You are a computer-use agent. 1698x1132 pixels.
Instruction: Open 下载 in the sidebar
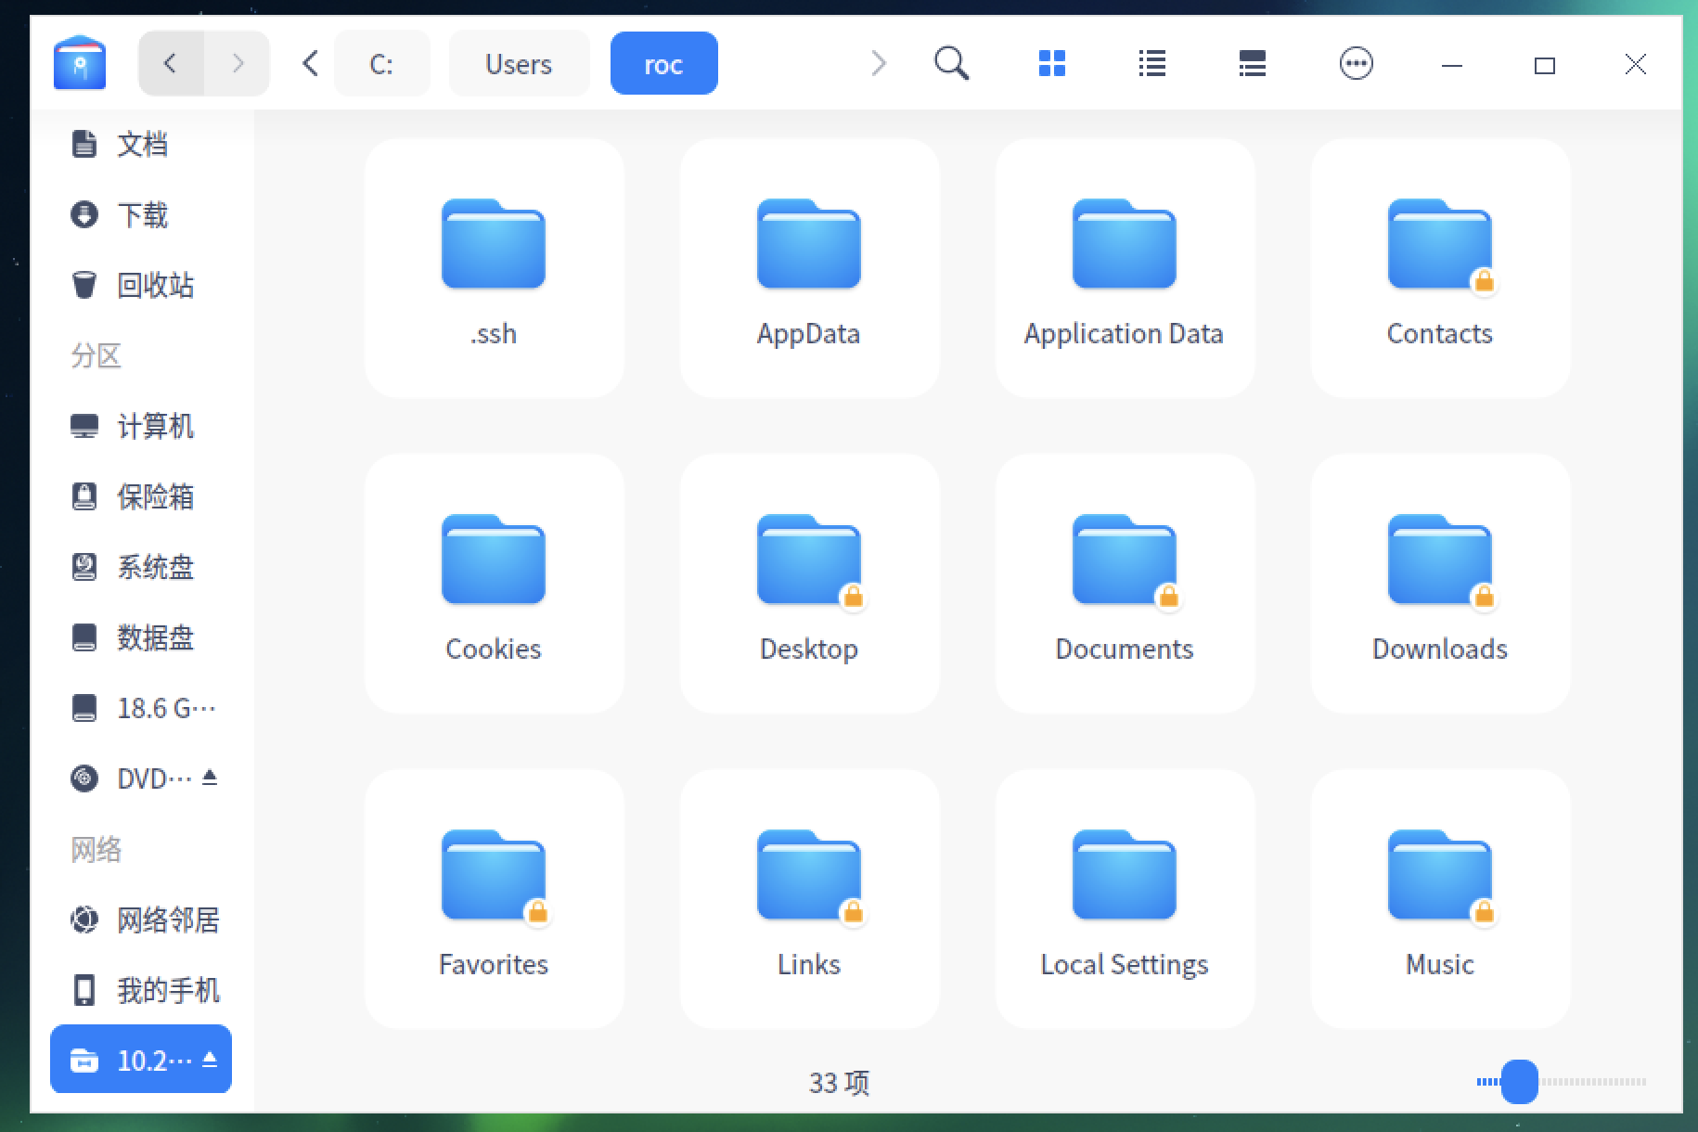141,214
